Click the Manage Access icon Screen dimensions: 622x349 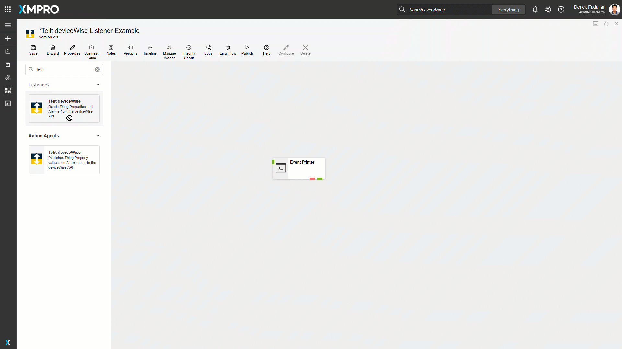tap(169, 52)
